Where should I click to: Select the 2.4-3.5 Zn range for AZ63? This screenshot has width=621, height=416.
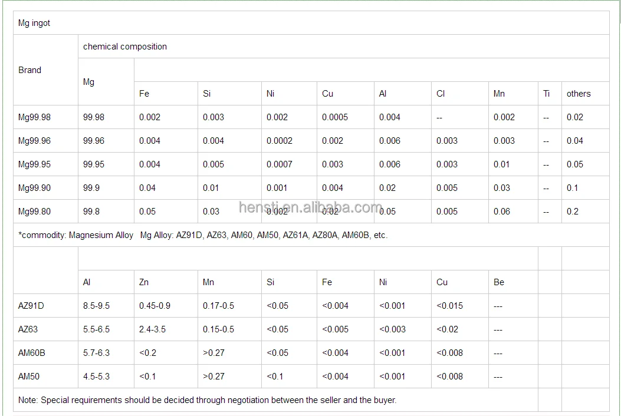pos(153,329)
